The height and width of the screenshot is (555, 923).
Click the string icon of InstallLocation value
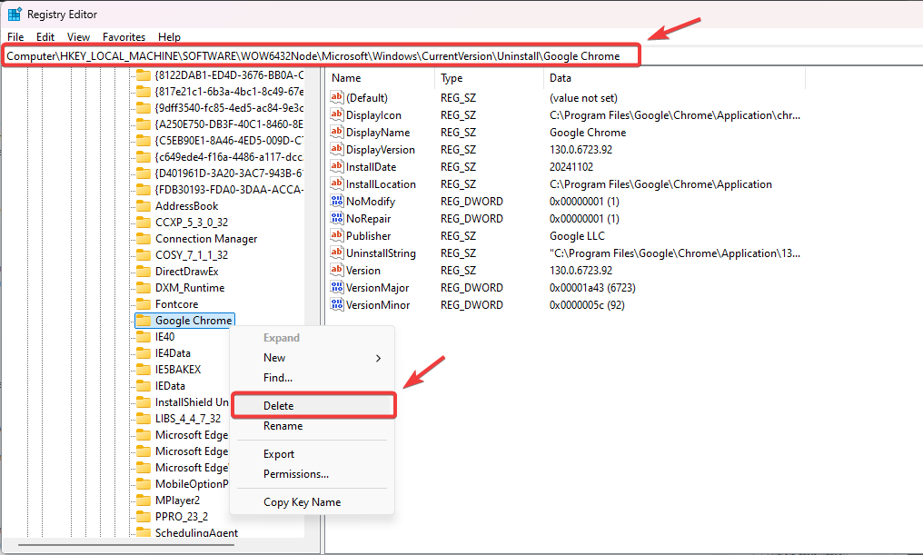(x=337, y=183)
